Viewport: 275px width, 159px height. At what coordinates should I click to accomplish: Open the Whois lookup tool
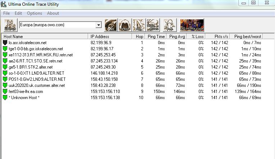click(x=125, y=25)
